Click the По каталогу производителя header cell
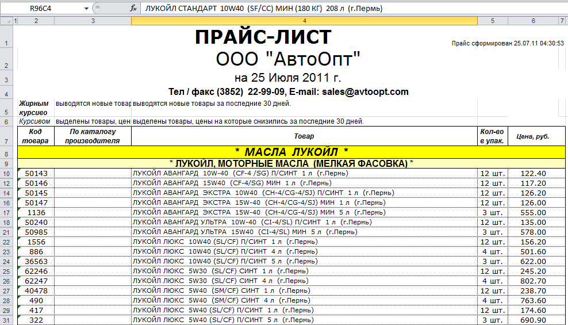 click(93, 136)
